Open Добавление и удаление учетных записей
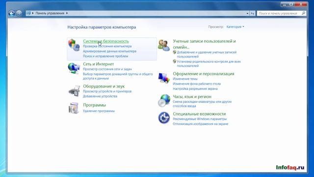Image resolution: width=314 pixels, height=177 pixels. tap(207, 55)
